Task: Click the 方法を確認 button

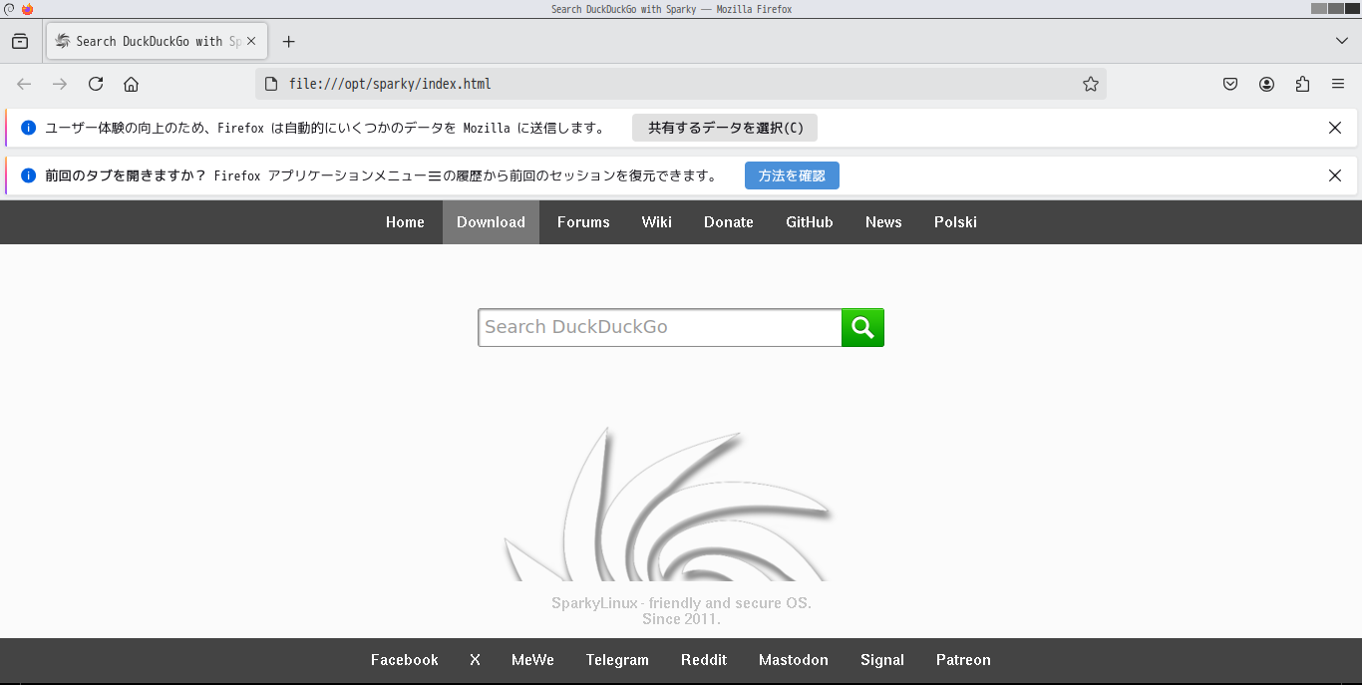Action: [x=792, y=175]
